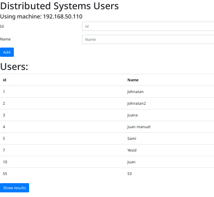The height and width of the screenshot is (197, 214).
Task: Click the Id field label
Action: (2, 26)
